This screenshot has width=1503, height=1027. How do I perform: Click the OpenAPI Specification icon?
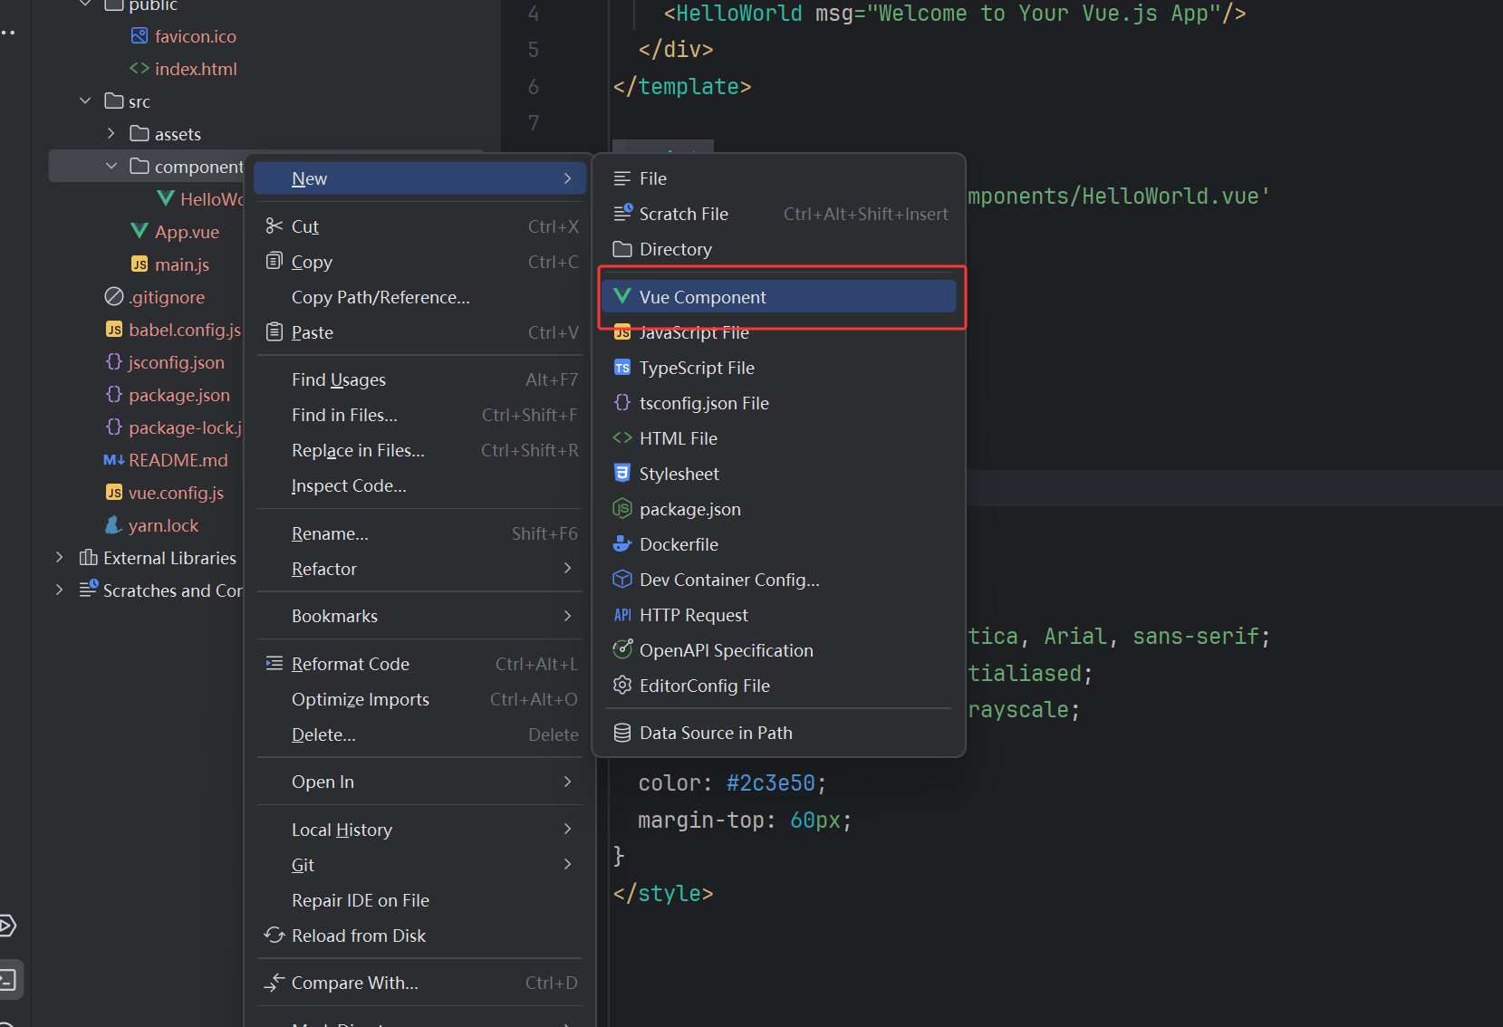(x=622, y=650)
